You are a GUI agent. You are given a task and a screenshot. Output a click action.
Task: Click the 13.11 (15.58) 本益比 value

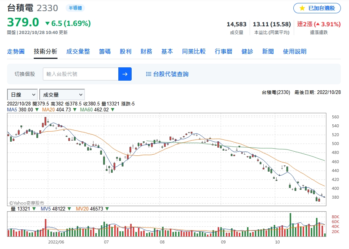coord(272,24)
